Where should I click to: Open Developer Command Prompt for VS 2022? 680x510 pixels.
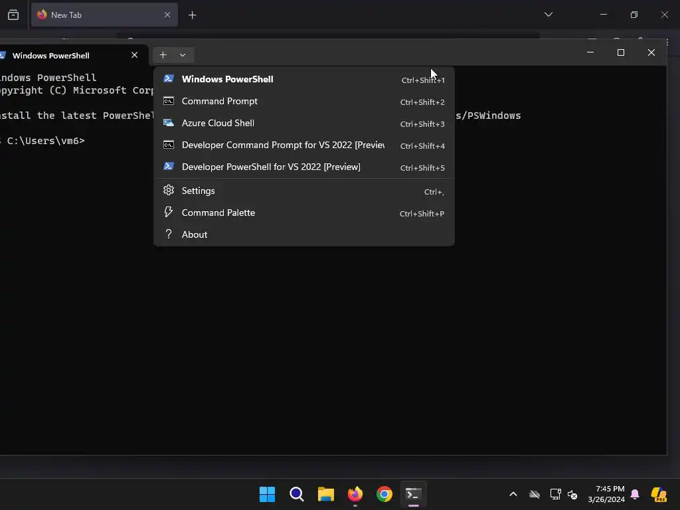(x=304, y=145)
